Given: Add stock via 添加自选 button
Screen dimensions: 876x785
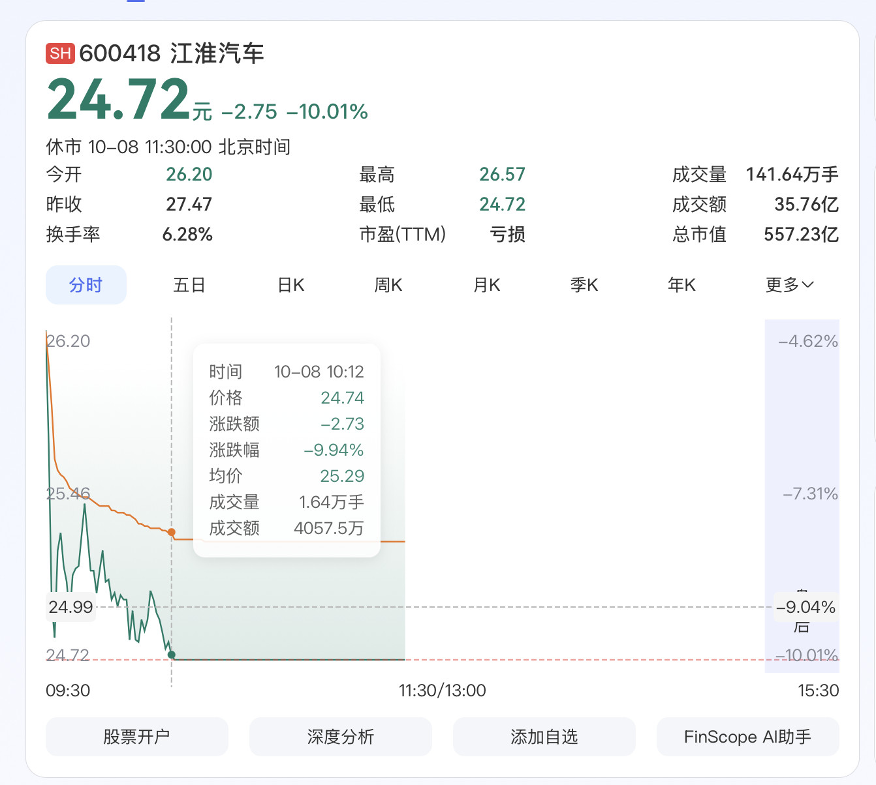Looking at the screenshot, I should [x=544, y=737].
